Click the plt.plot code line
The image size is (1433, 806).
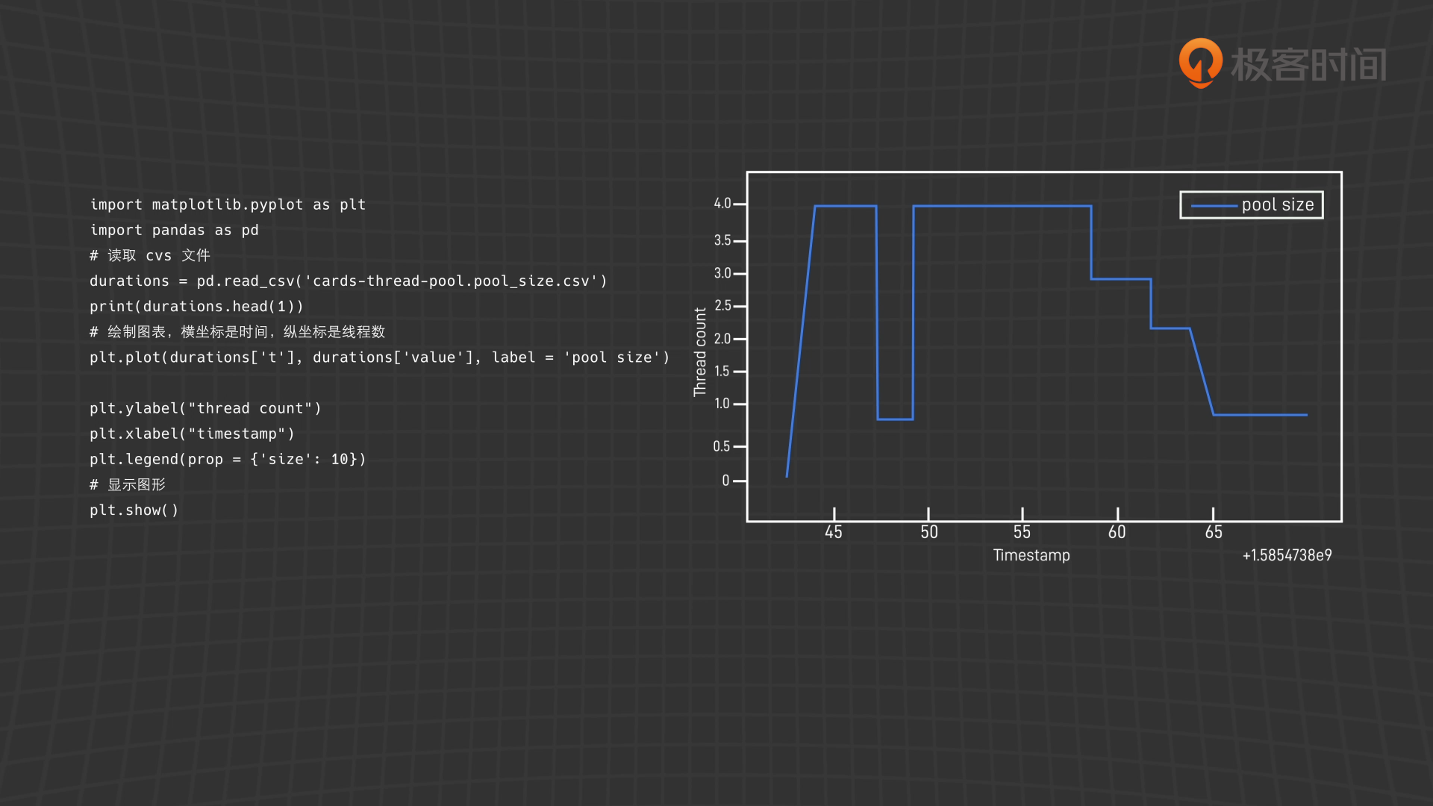tap(380, 357)
